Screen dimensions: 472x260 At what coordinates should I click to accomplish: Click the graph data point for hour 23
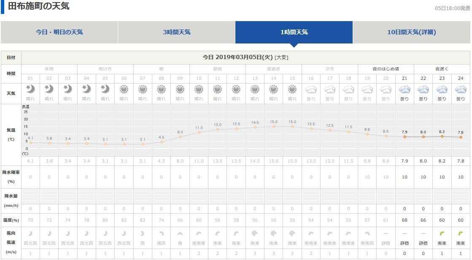point(442,136)
